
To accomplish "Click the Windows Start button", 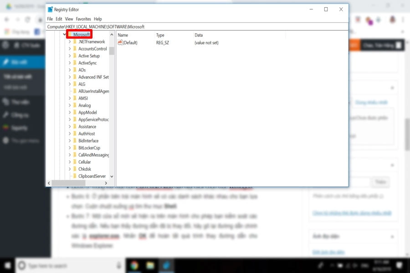I will (x=8, y=265).
